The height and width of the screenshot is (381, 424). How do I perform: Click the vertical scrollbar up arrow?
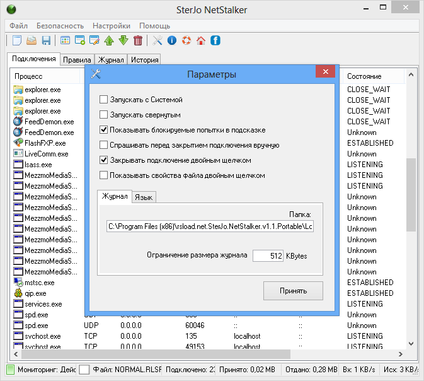point(411,74)
